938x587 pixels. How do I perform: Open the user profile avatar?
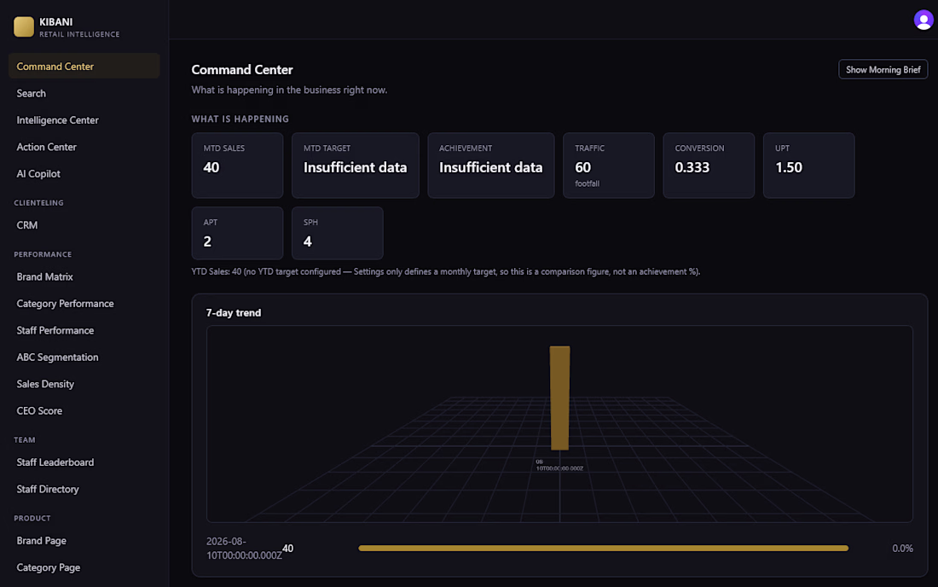tap(923, 20)
